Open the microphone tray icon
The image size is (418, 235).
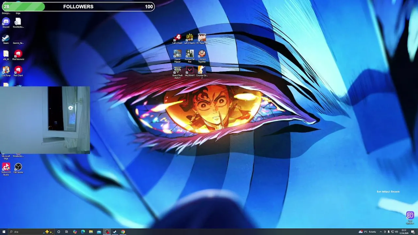tap(389, 232)
